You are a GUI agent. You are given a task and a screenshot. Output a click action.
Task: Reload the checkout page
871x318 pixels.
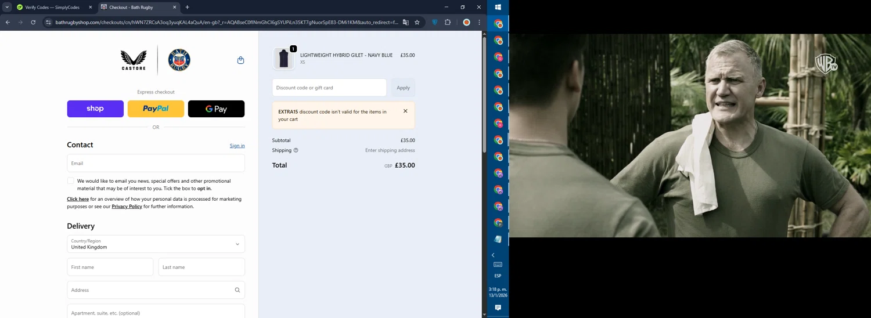(x=33, y=22)
